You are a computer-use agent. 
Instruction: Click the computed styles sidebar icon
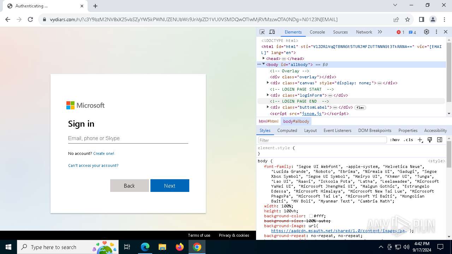440,140
